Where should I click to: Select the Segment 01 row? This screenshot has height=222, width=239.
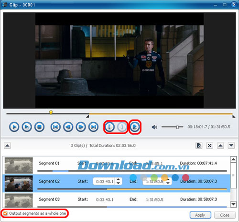tap(116, 165)
